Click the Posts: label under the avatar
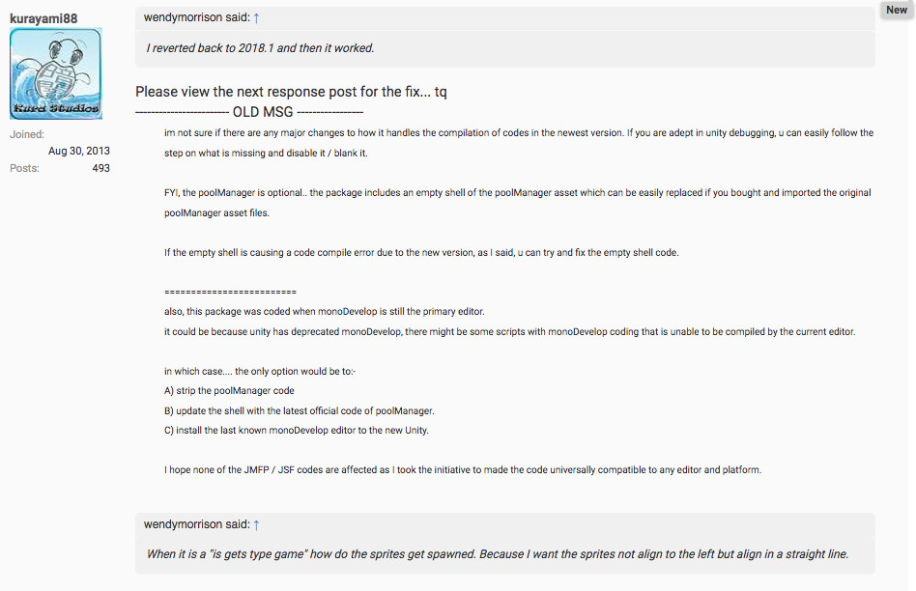This screenshot has height=591, width=916. pyautogui.click(x=24, y=168)
